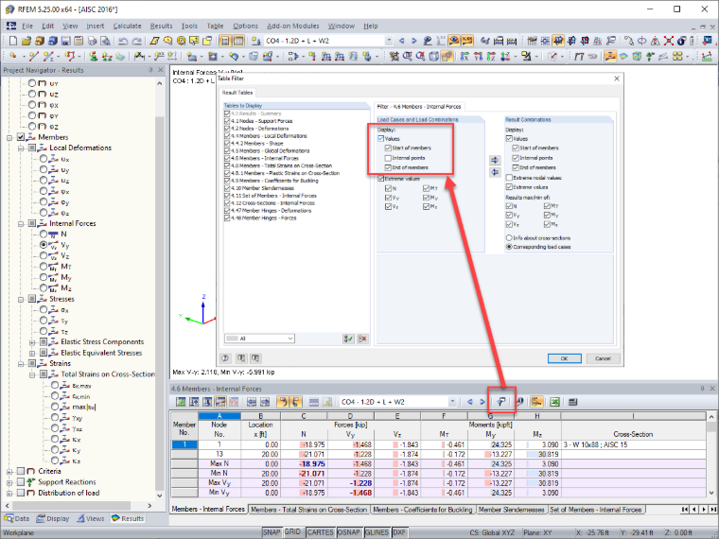This screenshot has width=719, height=539.
Task: Click next load case arrow in table toolbar
Action: coord(482,402)
